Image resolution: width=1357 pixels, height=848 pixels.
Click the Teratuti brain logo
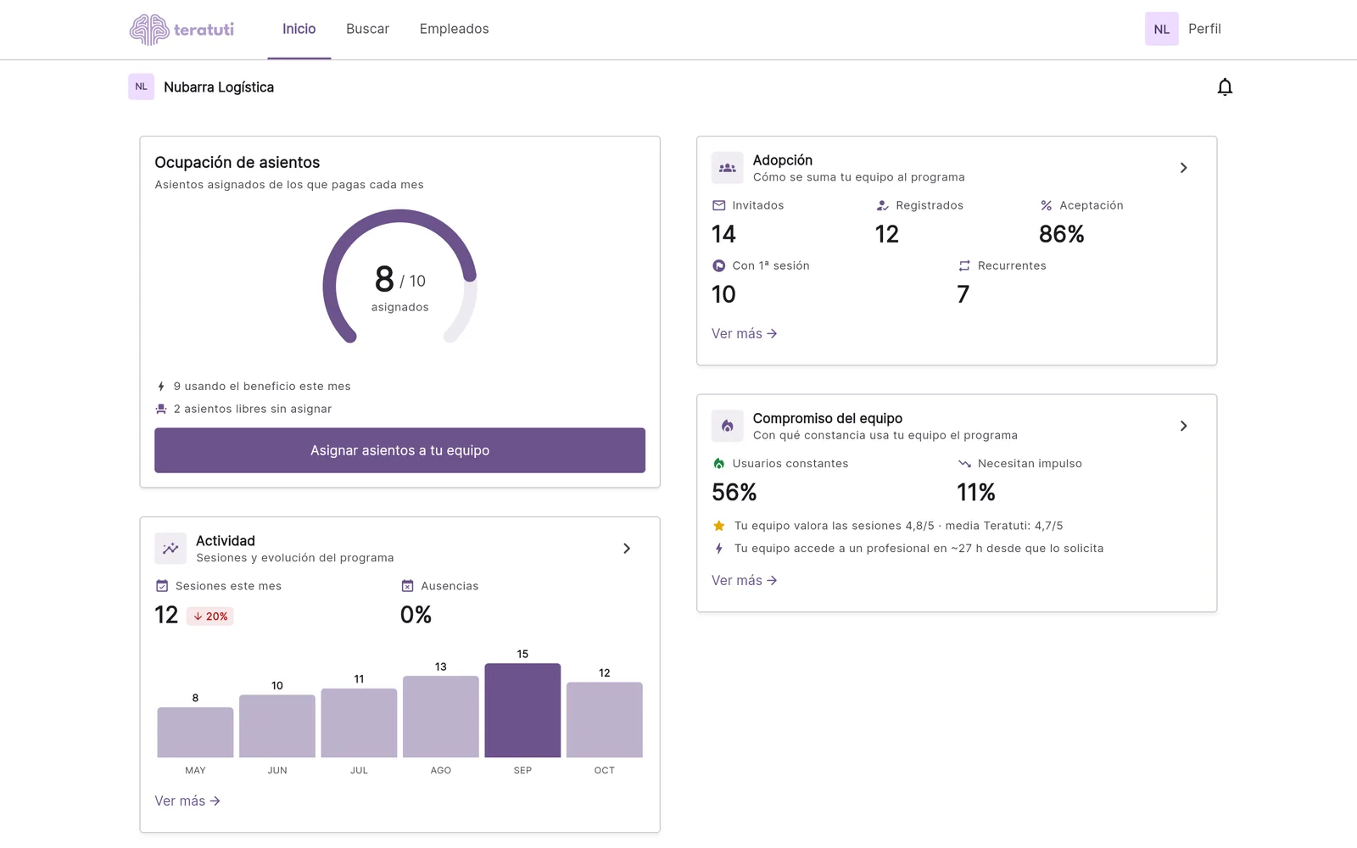182,30
